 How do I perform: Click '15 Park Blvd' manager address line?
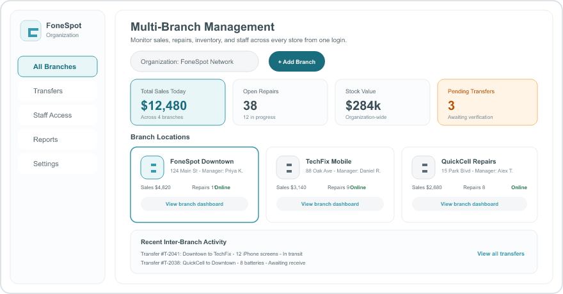click(x=477, y=171)
